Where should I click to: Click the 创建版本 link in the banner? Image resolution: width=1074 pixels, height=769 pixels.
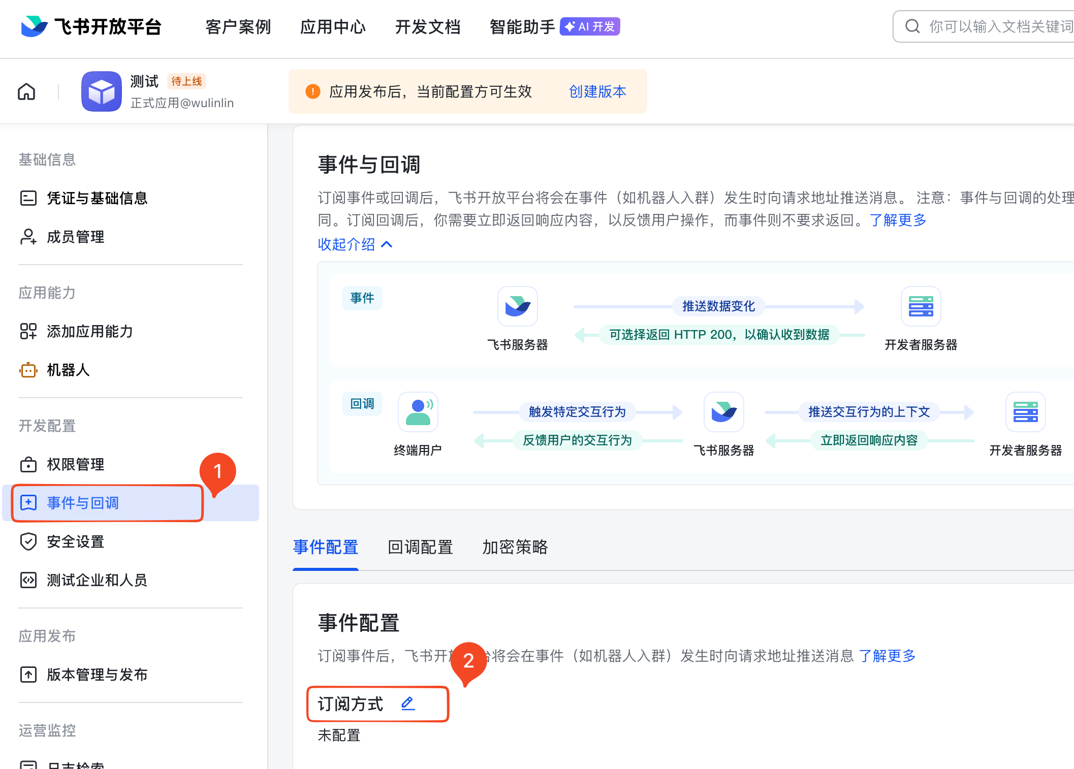point(597,92)
